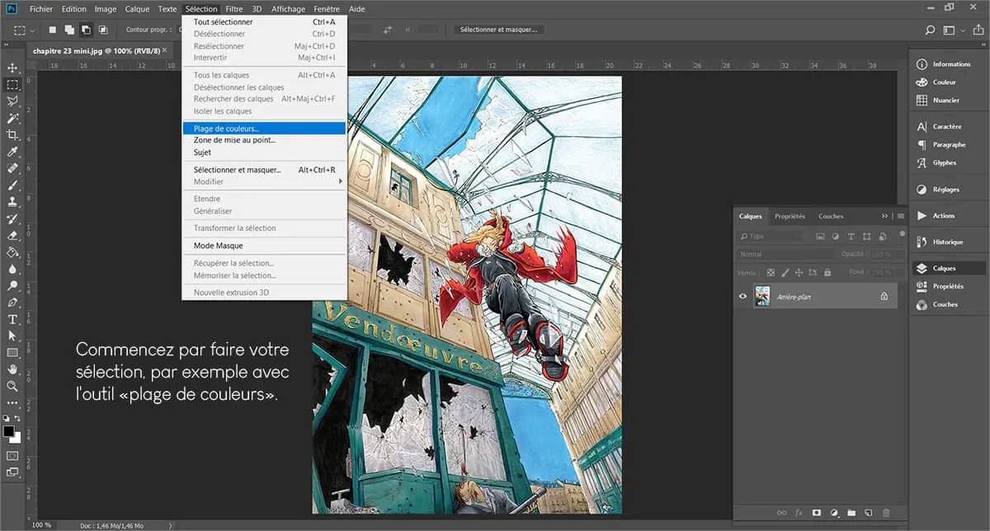
Task: Switch to the Couches tab
Action: click(831, 216)
